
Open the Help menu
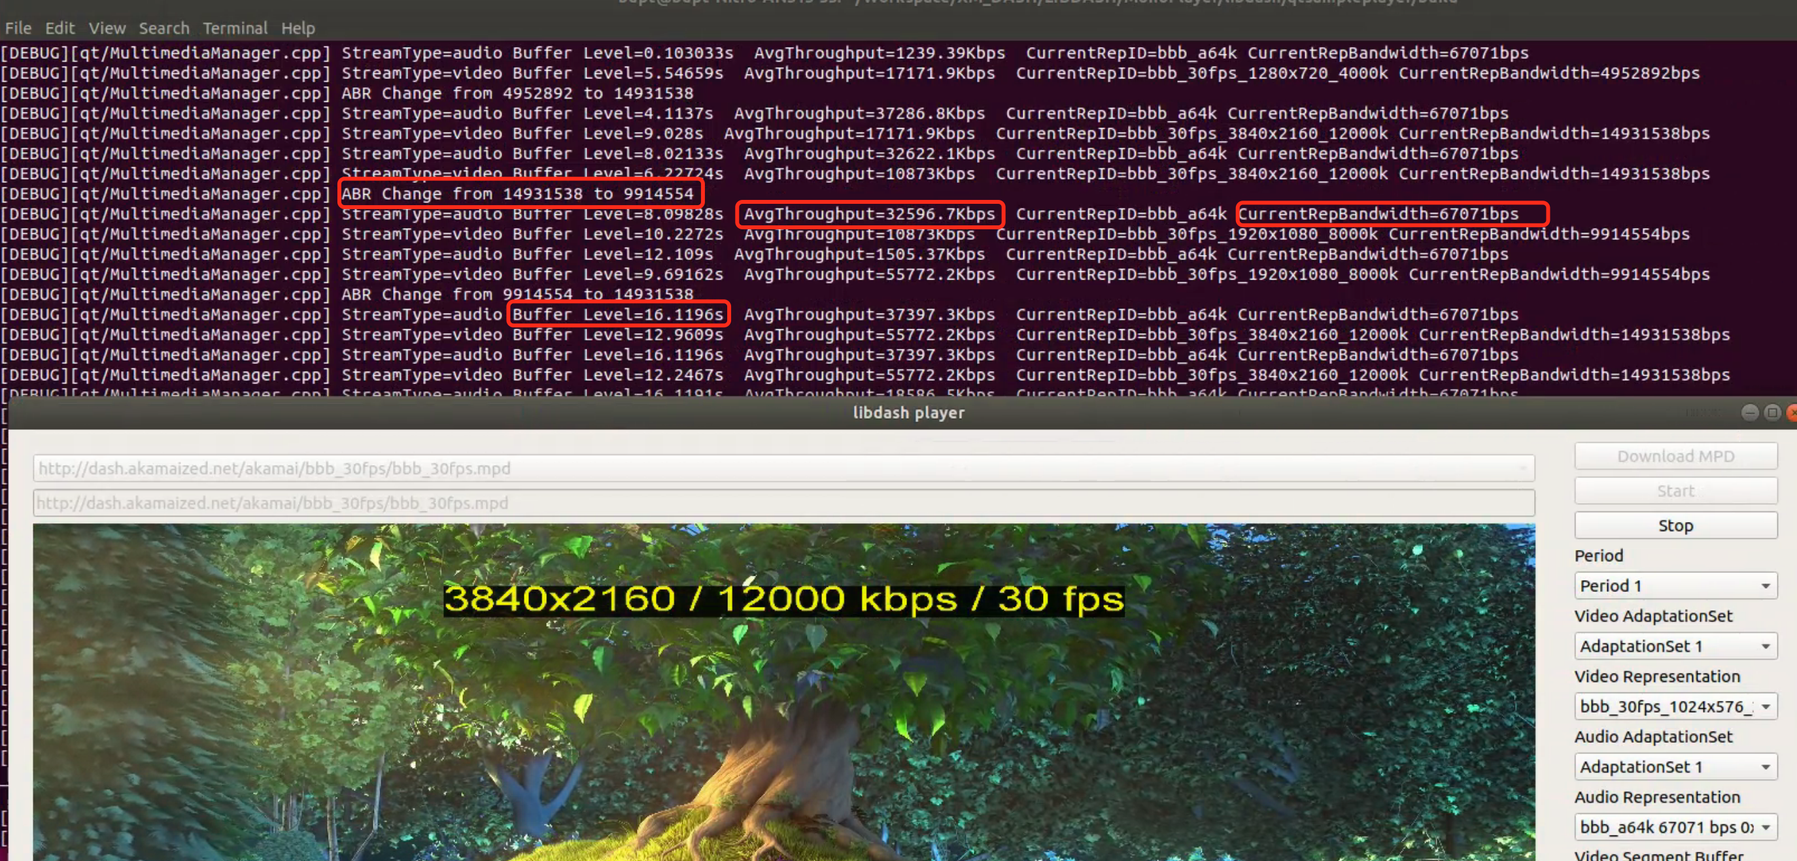click(298, 28)
